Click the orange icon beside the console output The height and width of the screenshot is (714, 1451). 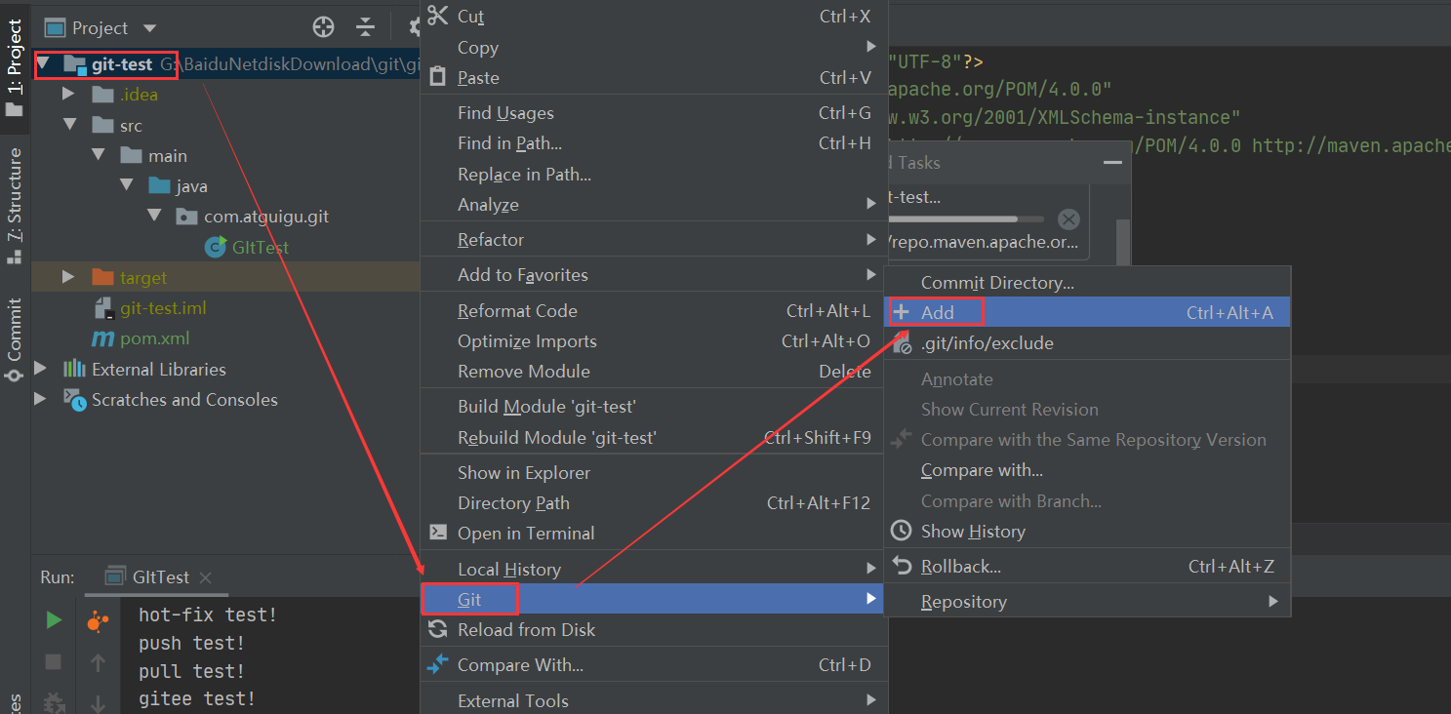(x=98, y=620)
